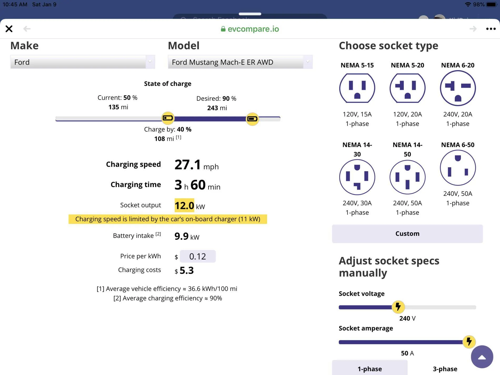Select the NEMA 14-30 socket icon

pyautogui.click(x=357, y=177)
